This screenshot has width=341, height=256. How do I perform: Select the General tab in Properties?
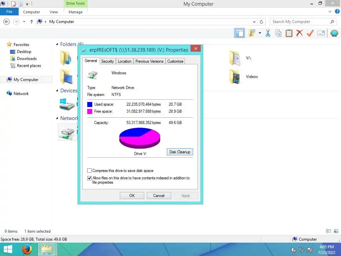[91, 61]
